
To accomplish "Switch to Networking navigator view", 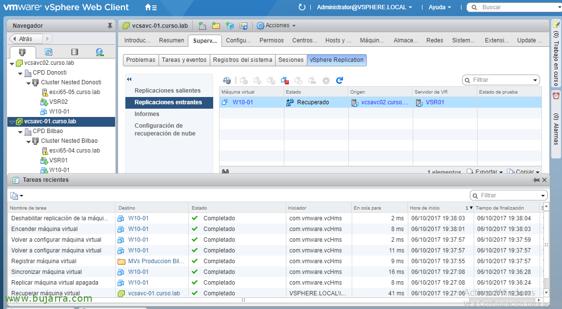I will (100, 52).
